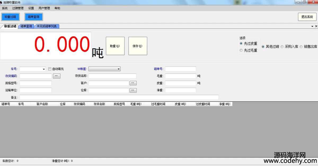Click the 过毛重时间 column header
The image size is (318, 166).
point(158,104)
